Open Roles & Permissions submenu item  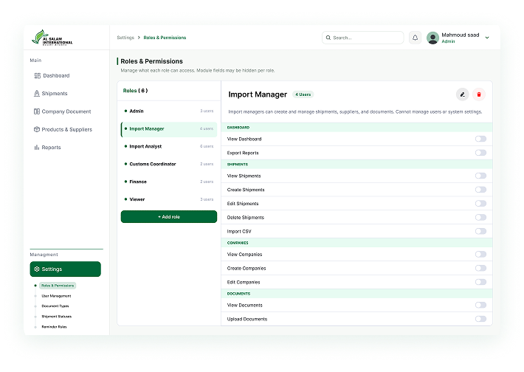coord(58,286)
